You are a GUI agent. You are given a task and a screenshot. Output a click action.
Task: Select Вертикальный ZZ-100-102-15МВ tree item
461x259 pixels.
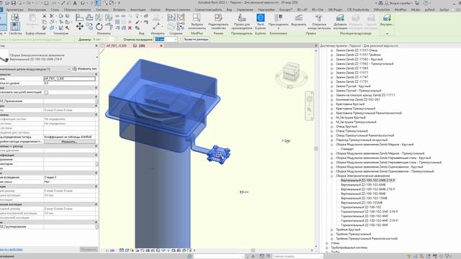pyautogui.click(x=364, y=199)
